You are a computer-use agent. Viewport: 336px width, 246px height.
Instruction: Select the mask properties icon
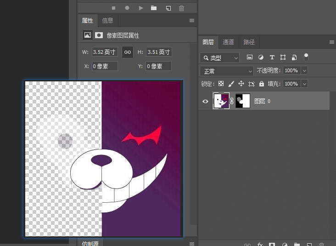click(99, 35)
